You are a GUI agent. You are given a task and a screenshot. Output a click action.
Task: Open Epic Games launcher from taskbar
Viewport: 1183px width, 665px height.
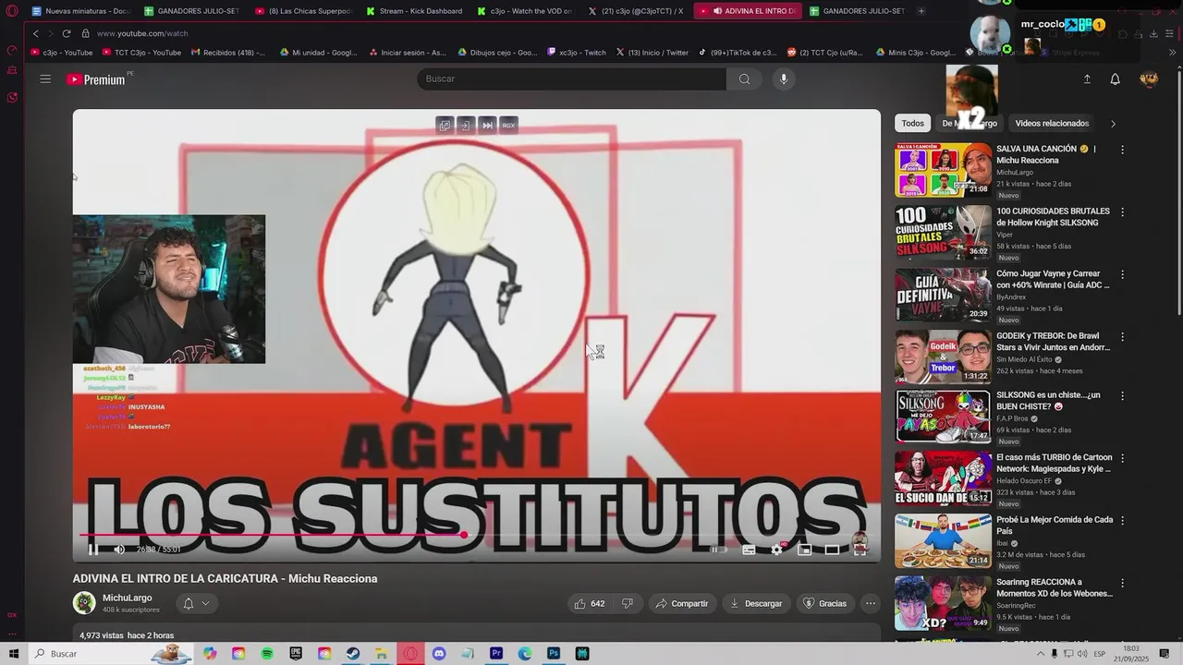click(x=296, y=654)
